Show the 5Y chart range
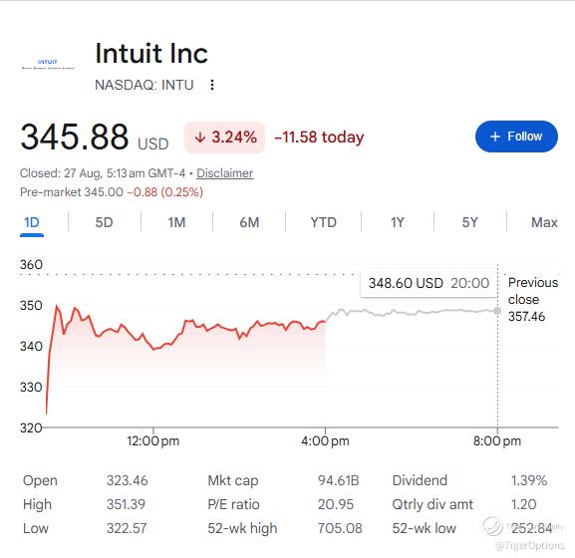This screenshot has height=558, width=575. coord(469,222)
